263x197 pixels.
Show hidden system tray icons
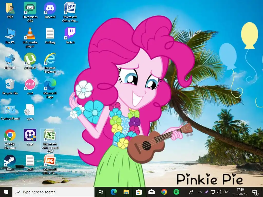point(200,192)
